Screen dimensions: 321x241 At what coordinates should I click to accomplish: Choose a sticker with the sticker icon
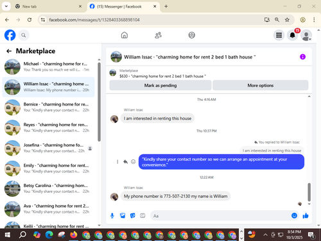click(133, 215)
